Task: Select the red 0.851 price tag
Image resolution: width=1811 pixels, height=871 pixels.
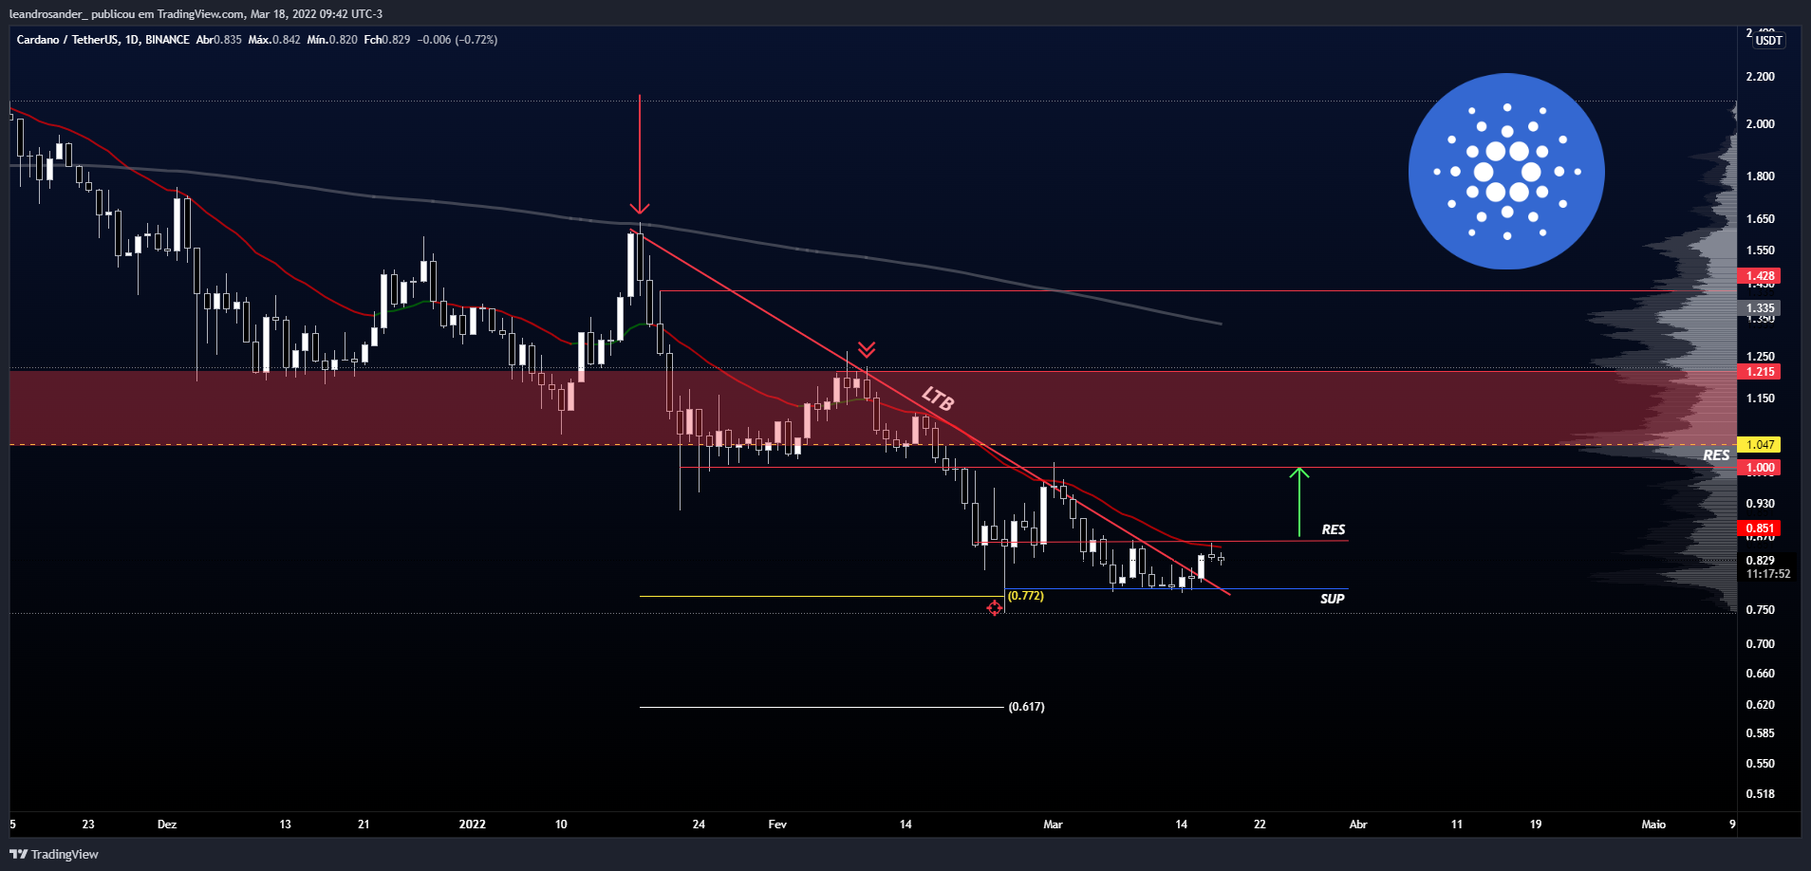Action: coord(1759,528)
